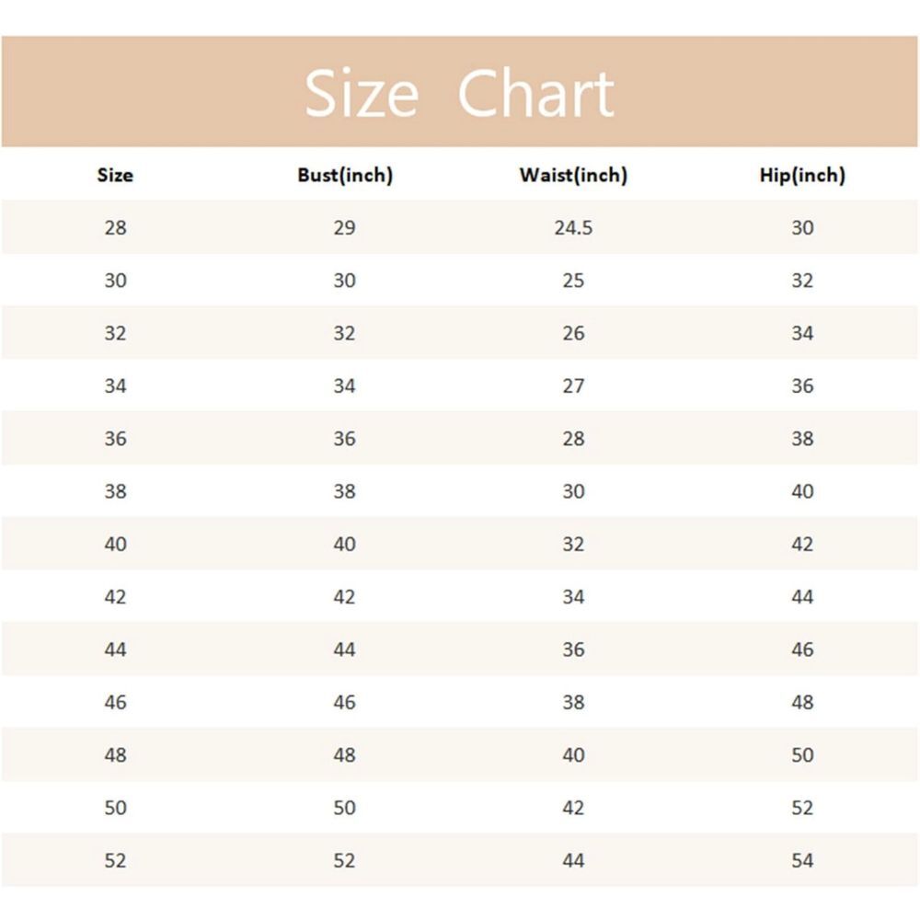This screenshot has height=920, width=920.
Task: Click waist value 26 for size 32
Action: coord(573,333)
